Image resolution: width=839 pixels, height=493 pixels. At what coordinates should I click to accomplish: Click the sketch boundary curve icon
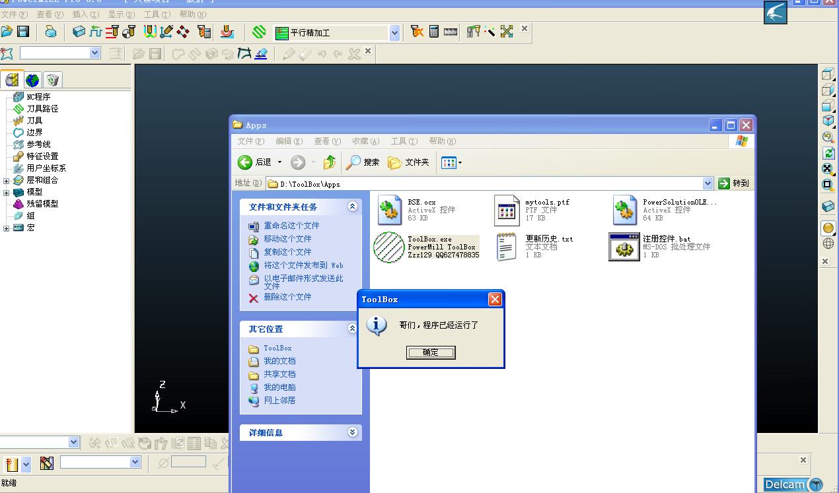tap(244, 53)
